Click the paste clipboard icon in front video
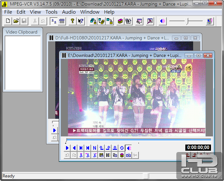The image size is (224, 181). pyautogui.click(x=101, y=155)
